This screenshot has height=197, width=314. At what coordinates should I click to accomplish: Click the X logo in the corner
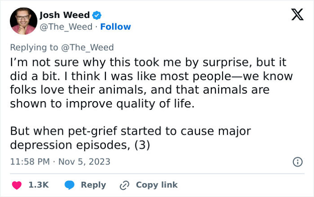click(x=294, y=16)
